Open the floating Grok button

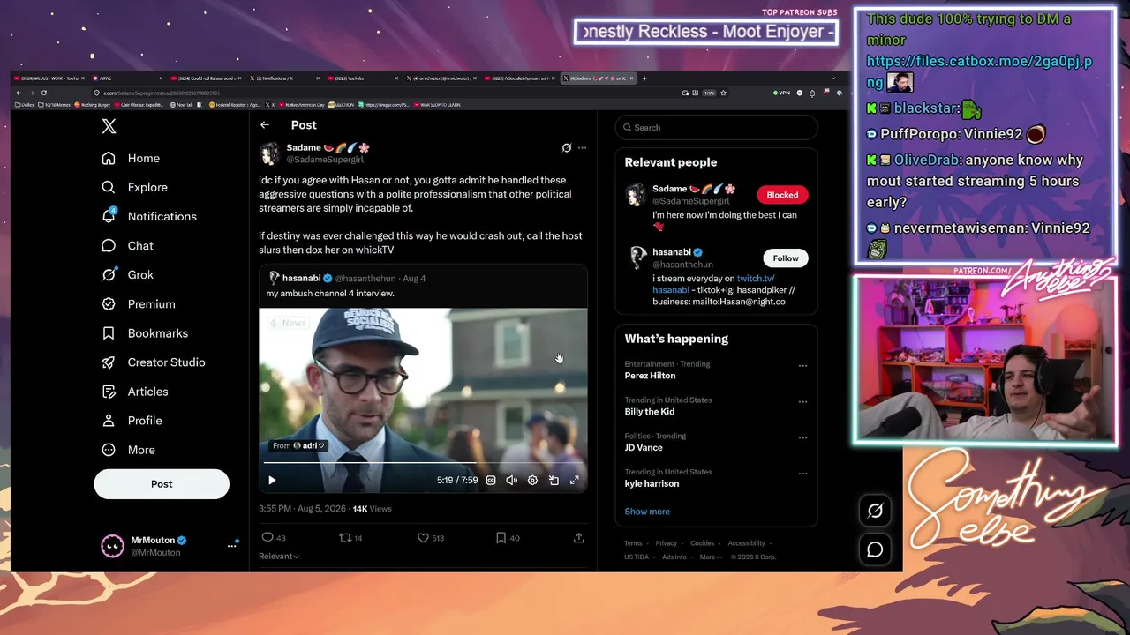[875, 511]
